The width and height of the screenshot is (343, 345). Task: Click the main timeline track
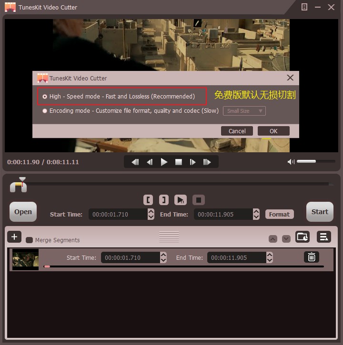(179, 184)
